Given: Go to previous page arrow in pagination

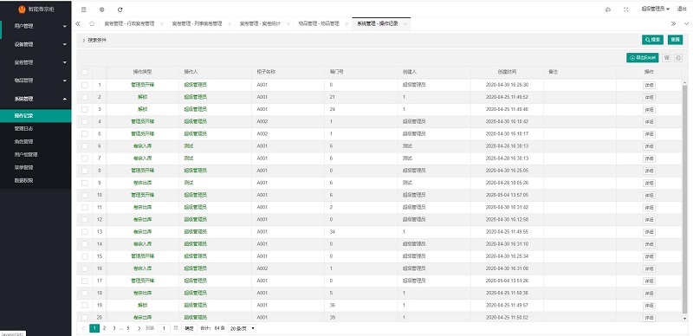Looking at the screenshot, I should coord(83,328).
